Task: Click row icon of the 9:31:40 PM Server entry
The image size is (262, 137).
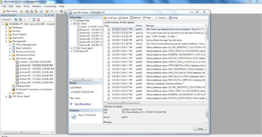Action: (x=108, y=44)
